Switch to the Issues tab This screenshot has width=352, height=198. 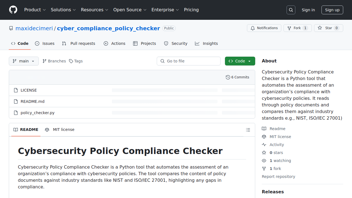point(45,43)
